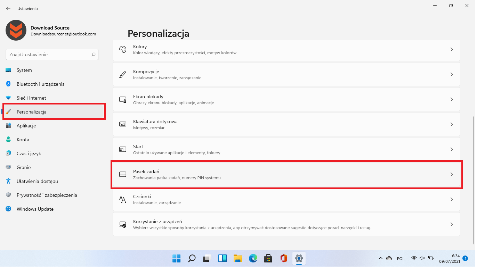
Task: Click the notification badge in tray
Action: click(x=465, y=258)
